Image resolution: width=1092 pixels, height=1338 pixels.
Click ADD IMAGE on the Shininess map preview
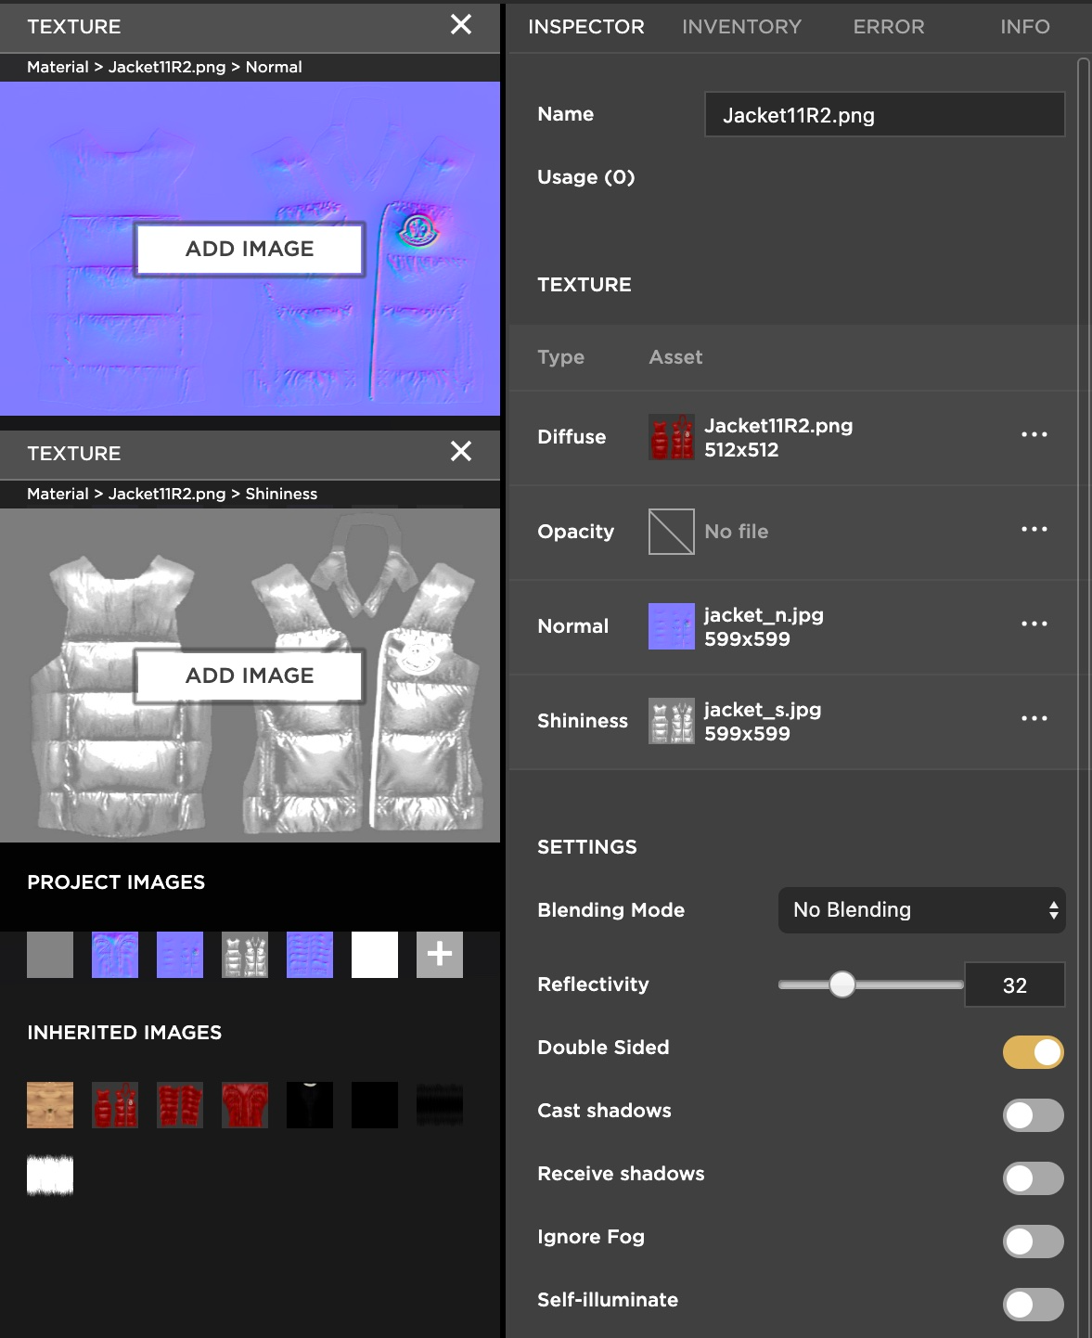pyautogui.click(x=250, y=675)
